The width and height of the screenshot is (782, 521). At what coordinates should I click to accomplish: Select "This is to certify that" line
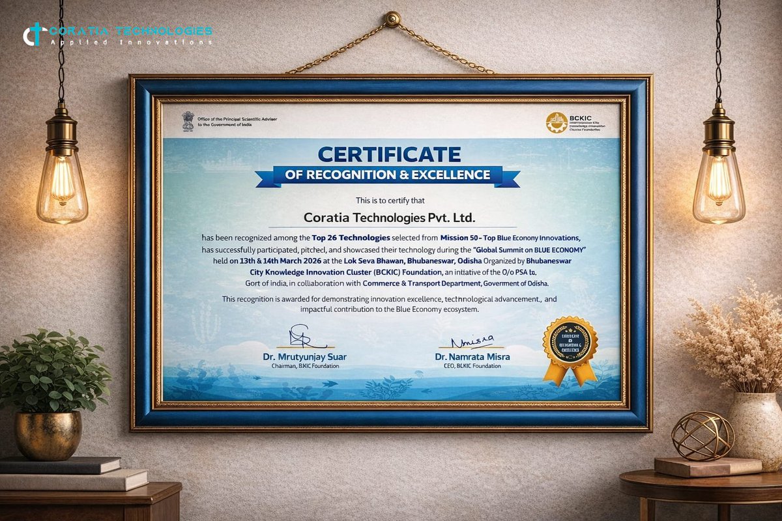coord(390,201)
